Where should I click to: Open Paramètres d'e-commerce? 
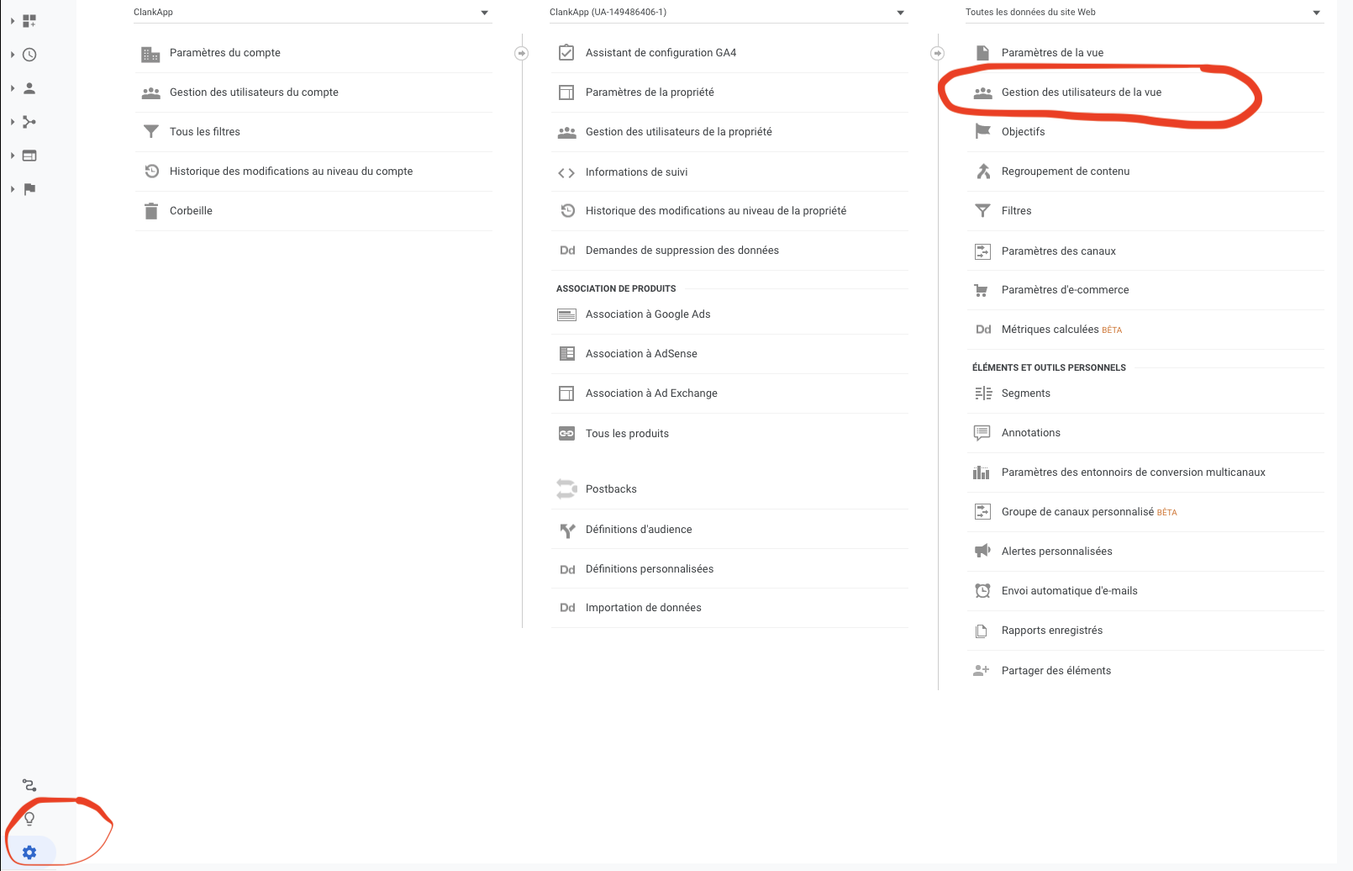[1065, 290]
